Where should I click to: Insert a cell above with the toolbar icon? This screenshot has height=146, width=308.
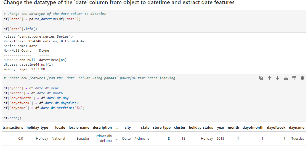coord(286,78)
